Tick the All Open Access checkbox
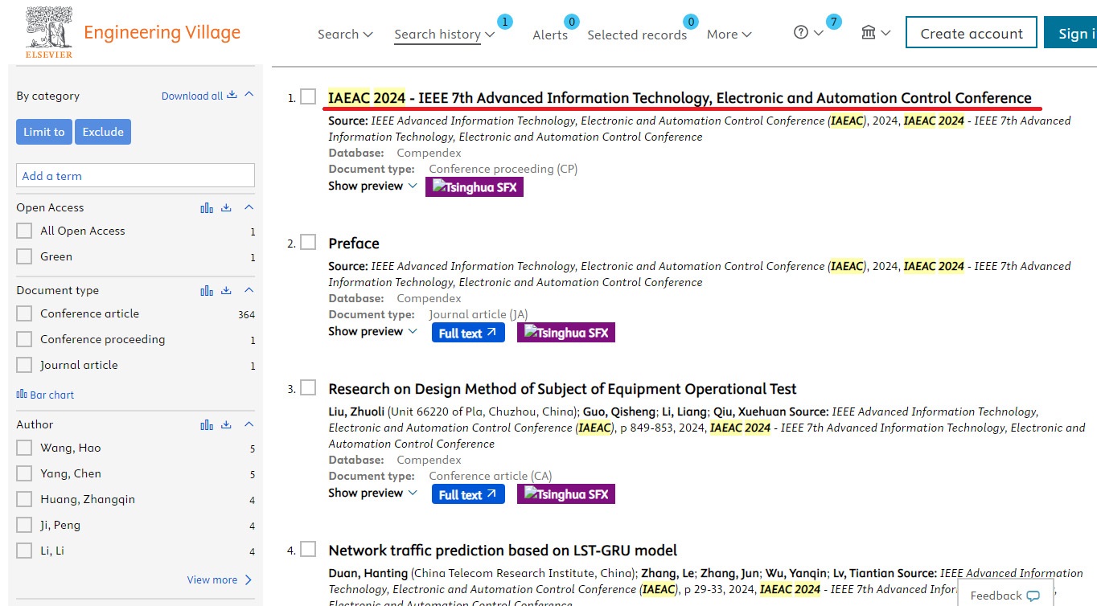The width and height of the screenshot is (1097, 606). [24, 231]
